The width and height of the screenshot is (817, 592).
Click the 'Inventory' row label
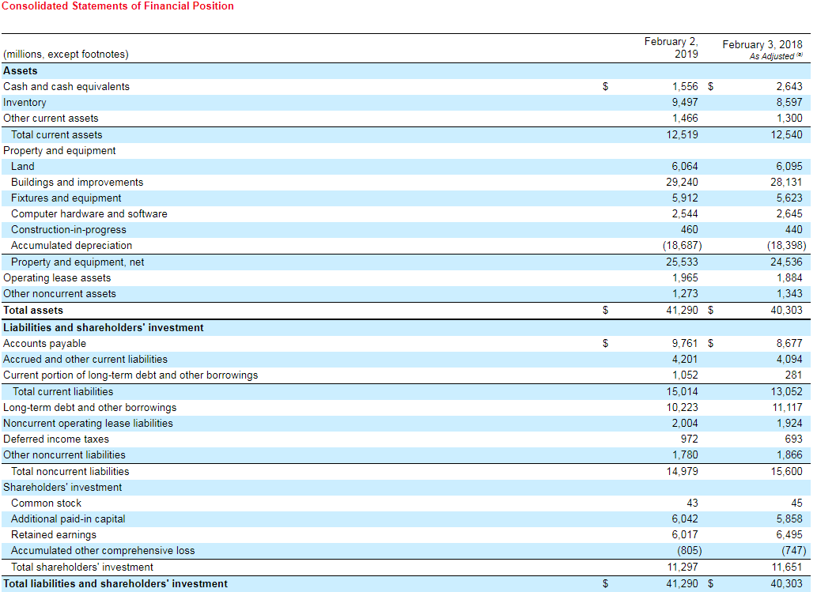pyautogui.click(x=25, y=103)
